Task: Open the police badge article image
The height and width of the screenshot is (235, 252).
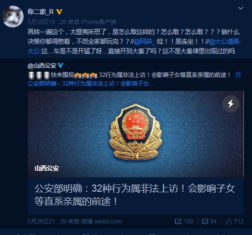Action: click(x=136, y=134)
